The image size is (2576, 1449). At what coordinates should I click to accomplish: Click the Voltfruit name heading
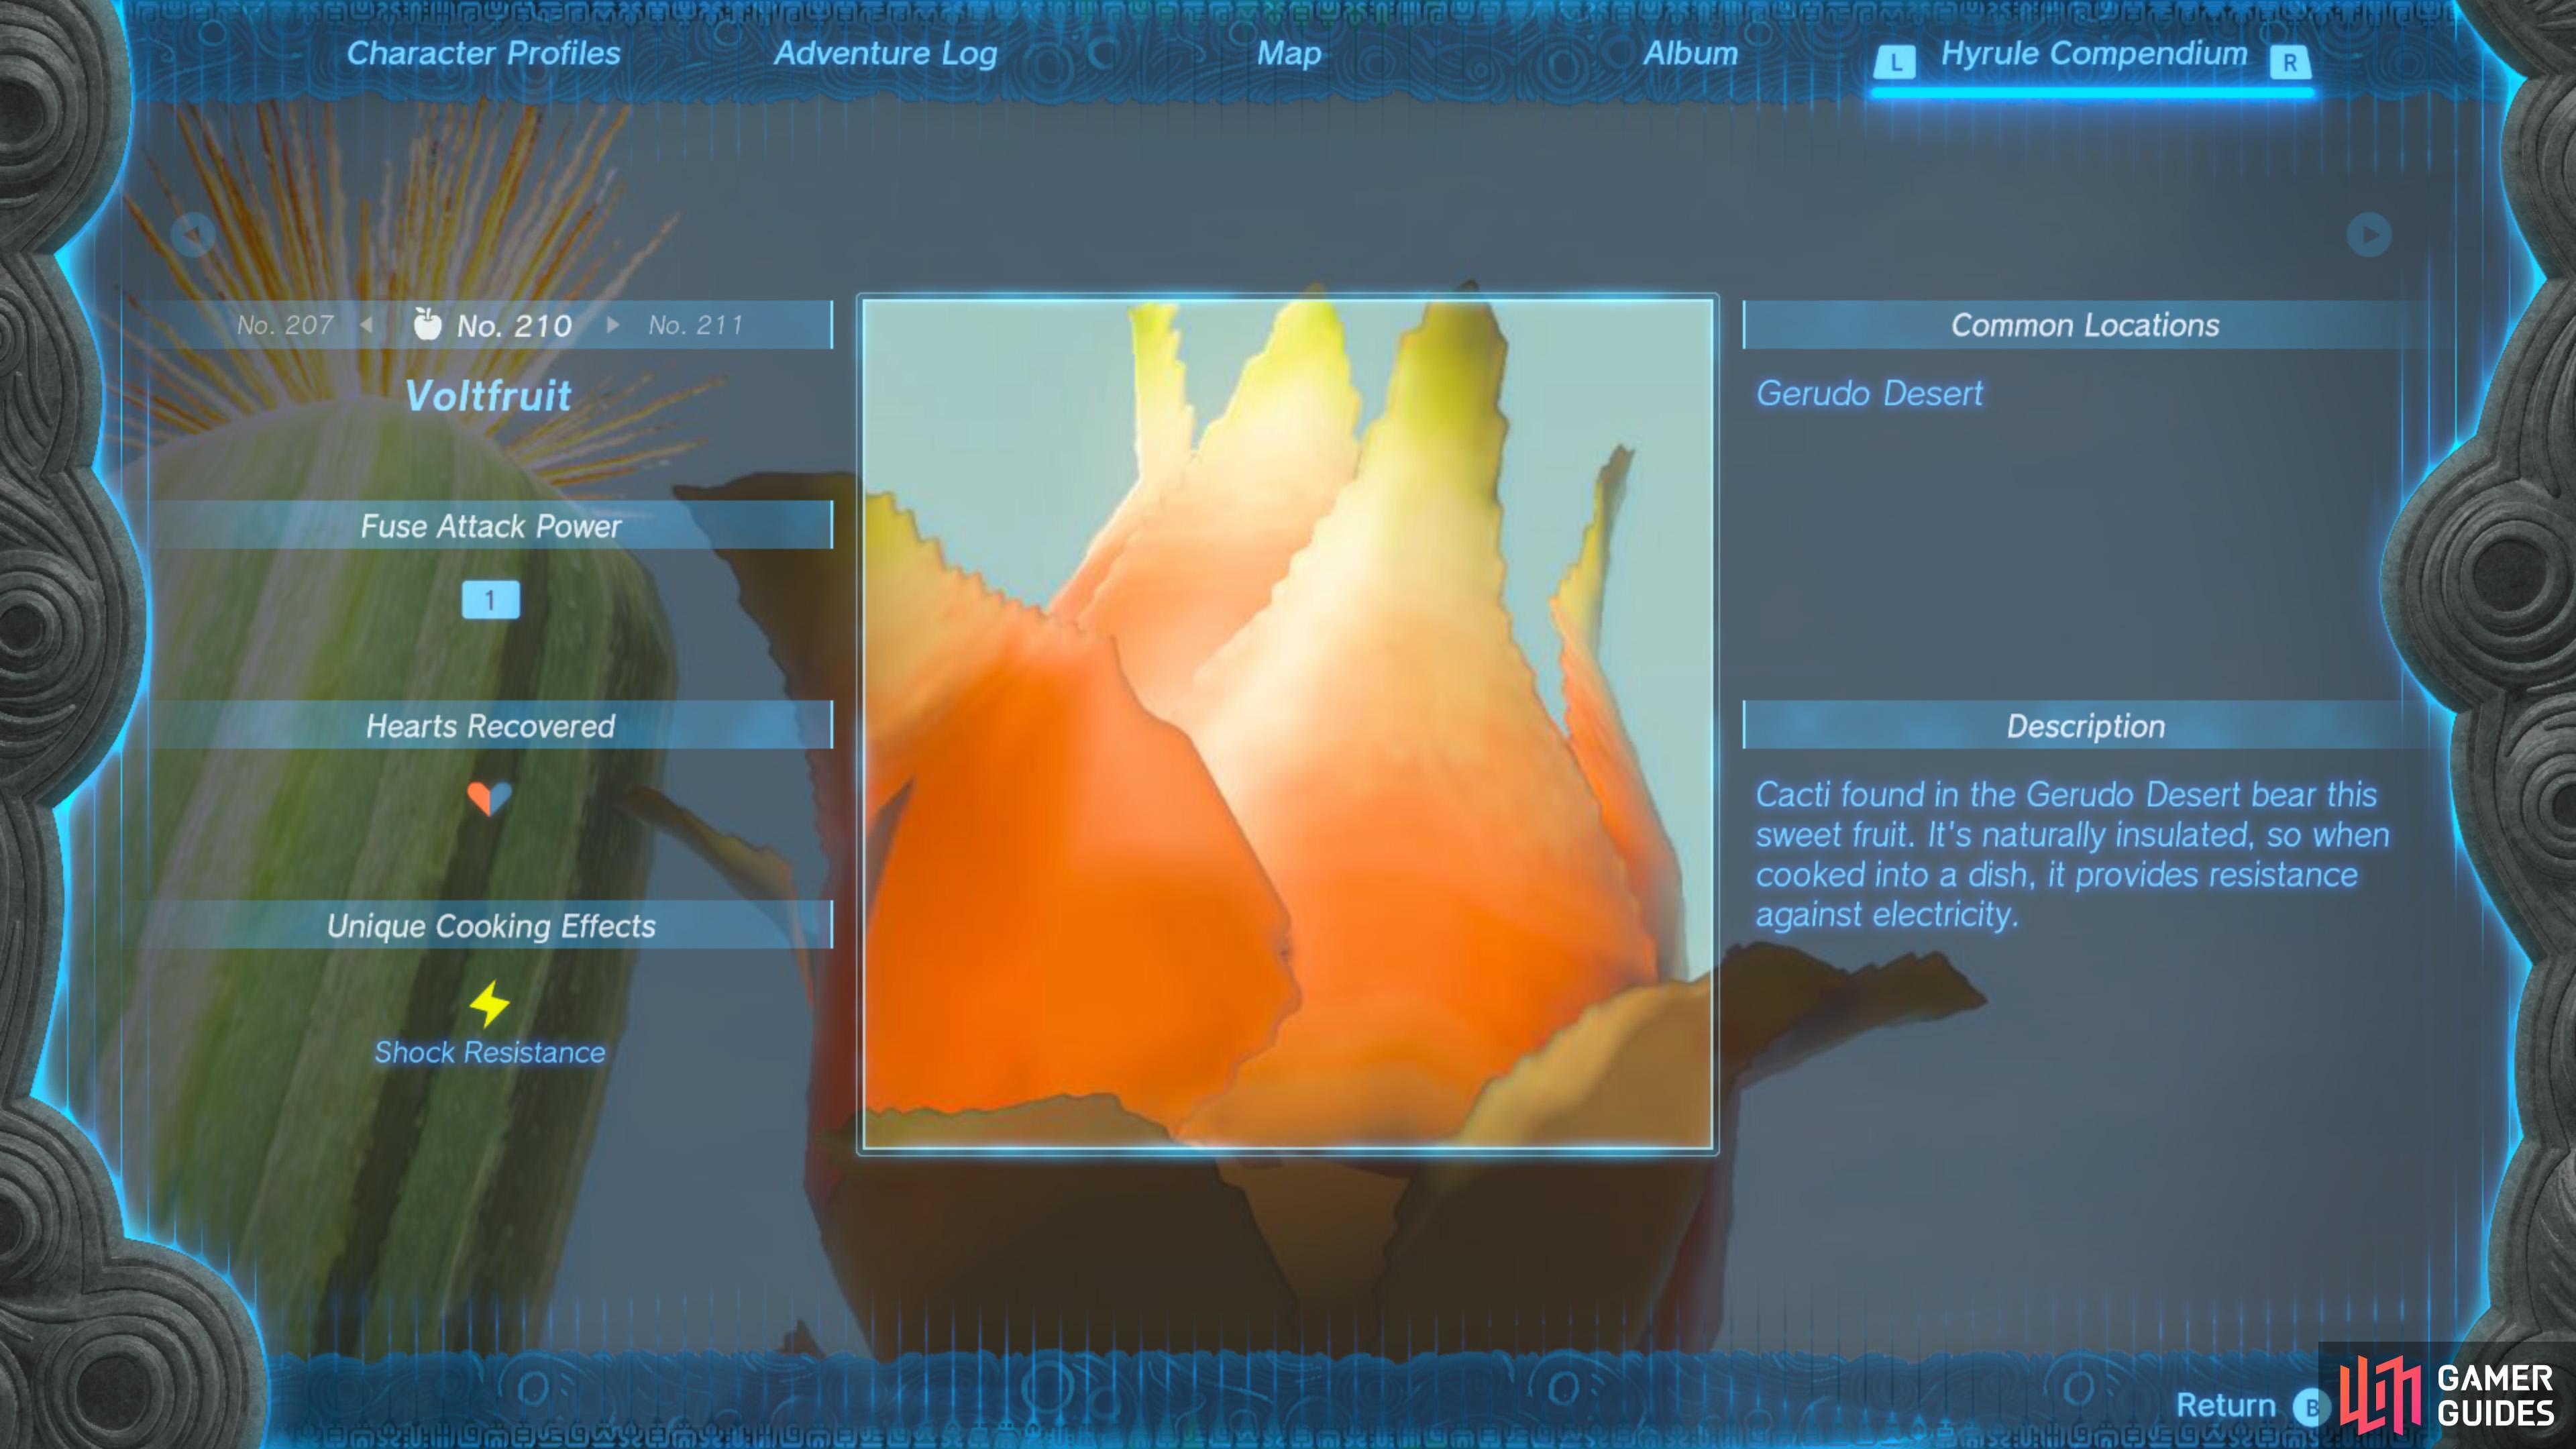tap(489, 396)
